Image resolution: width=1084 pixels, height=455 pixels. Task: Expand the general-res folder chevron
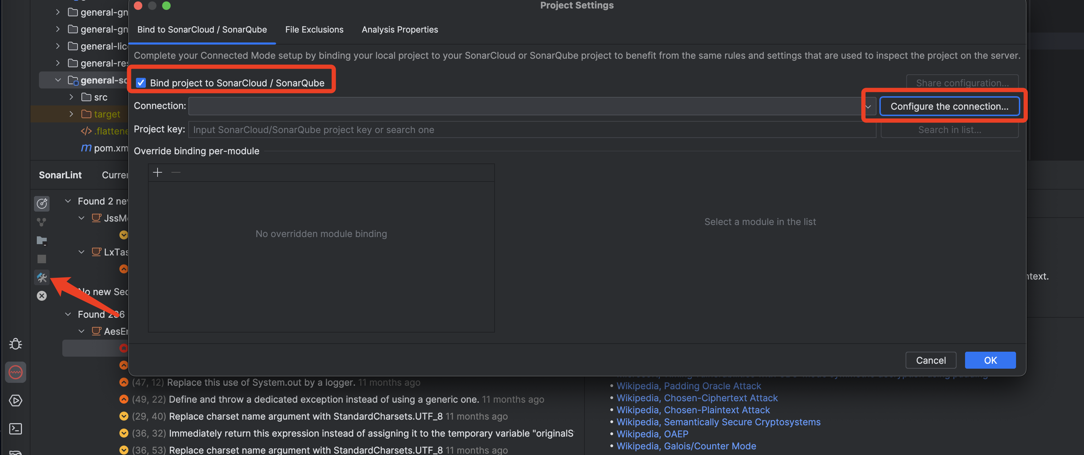(x=58, y=63)
